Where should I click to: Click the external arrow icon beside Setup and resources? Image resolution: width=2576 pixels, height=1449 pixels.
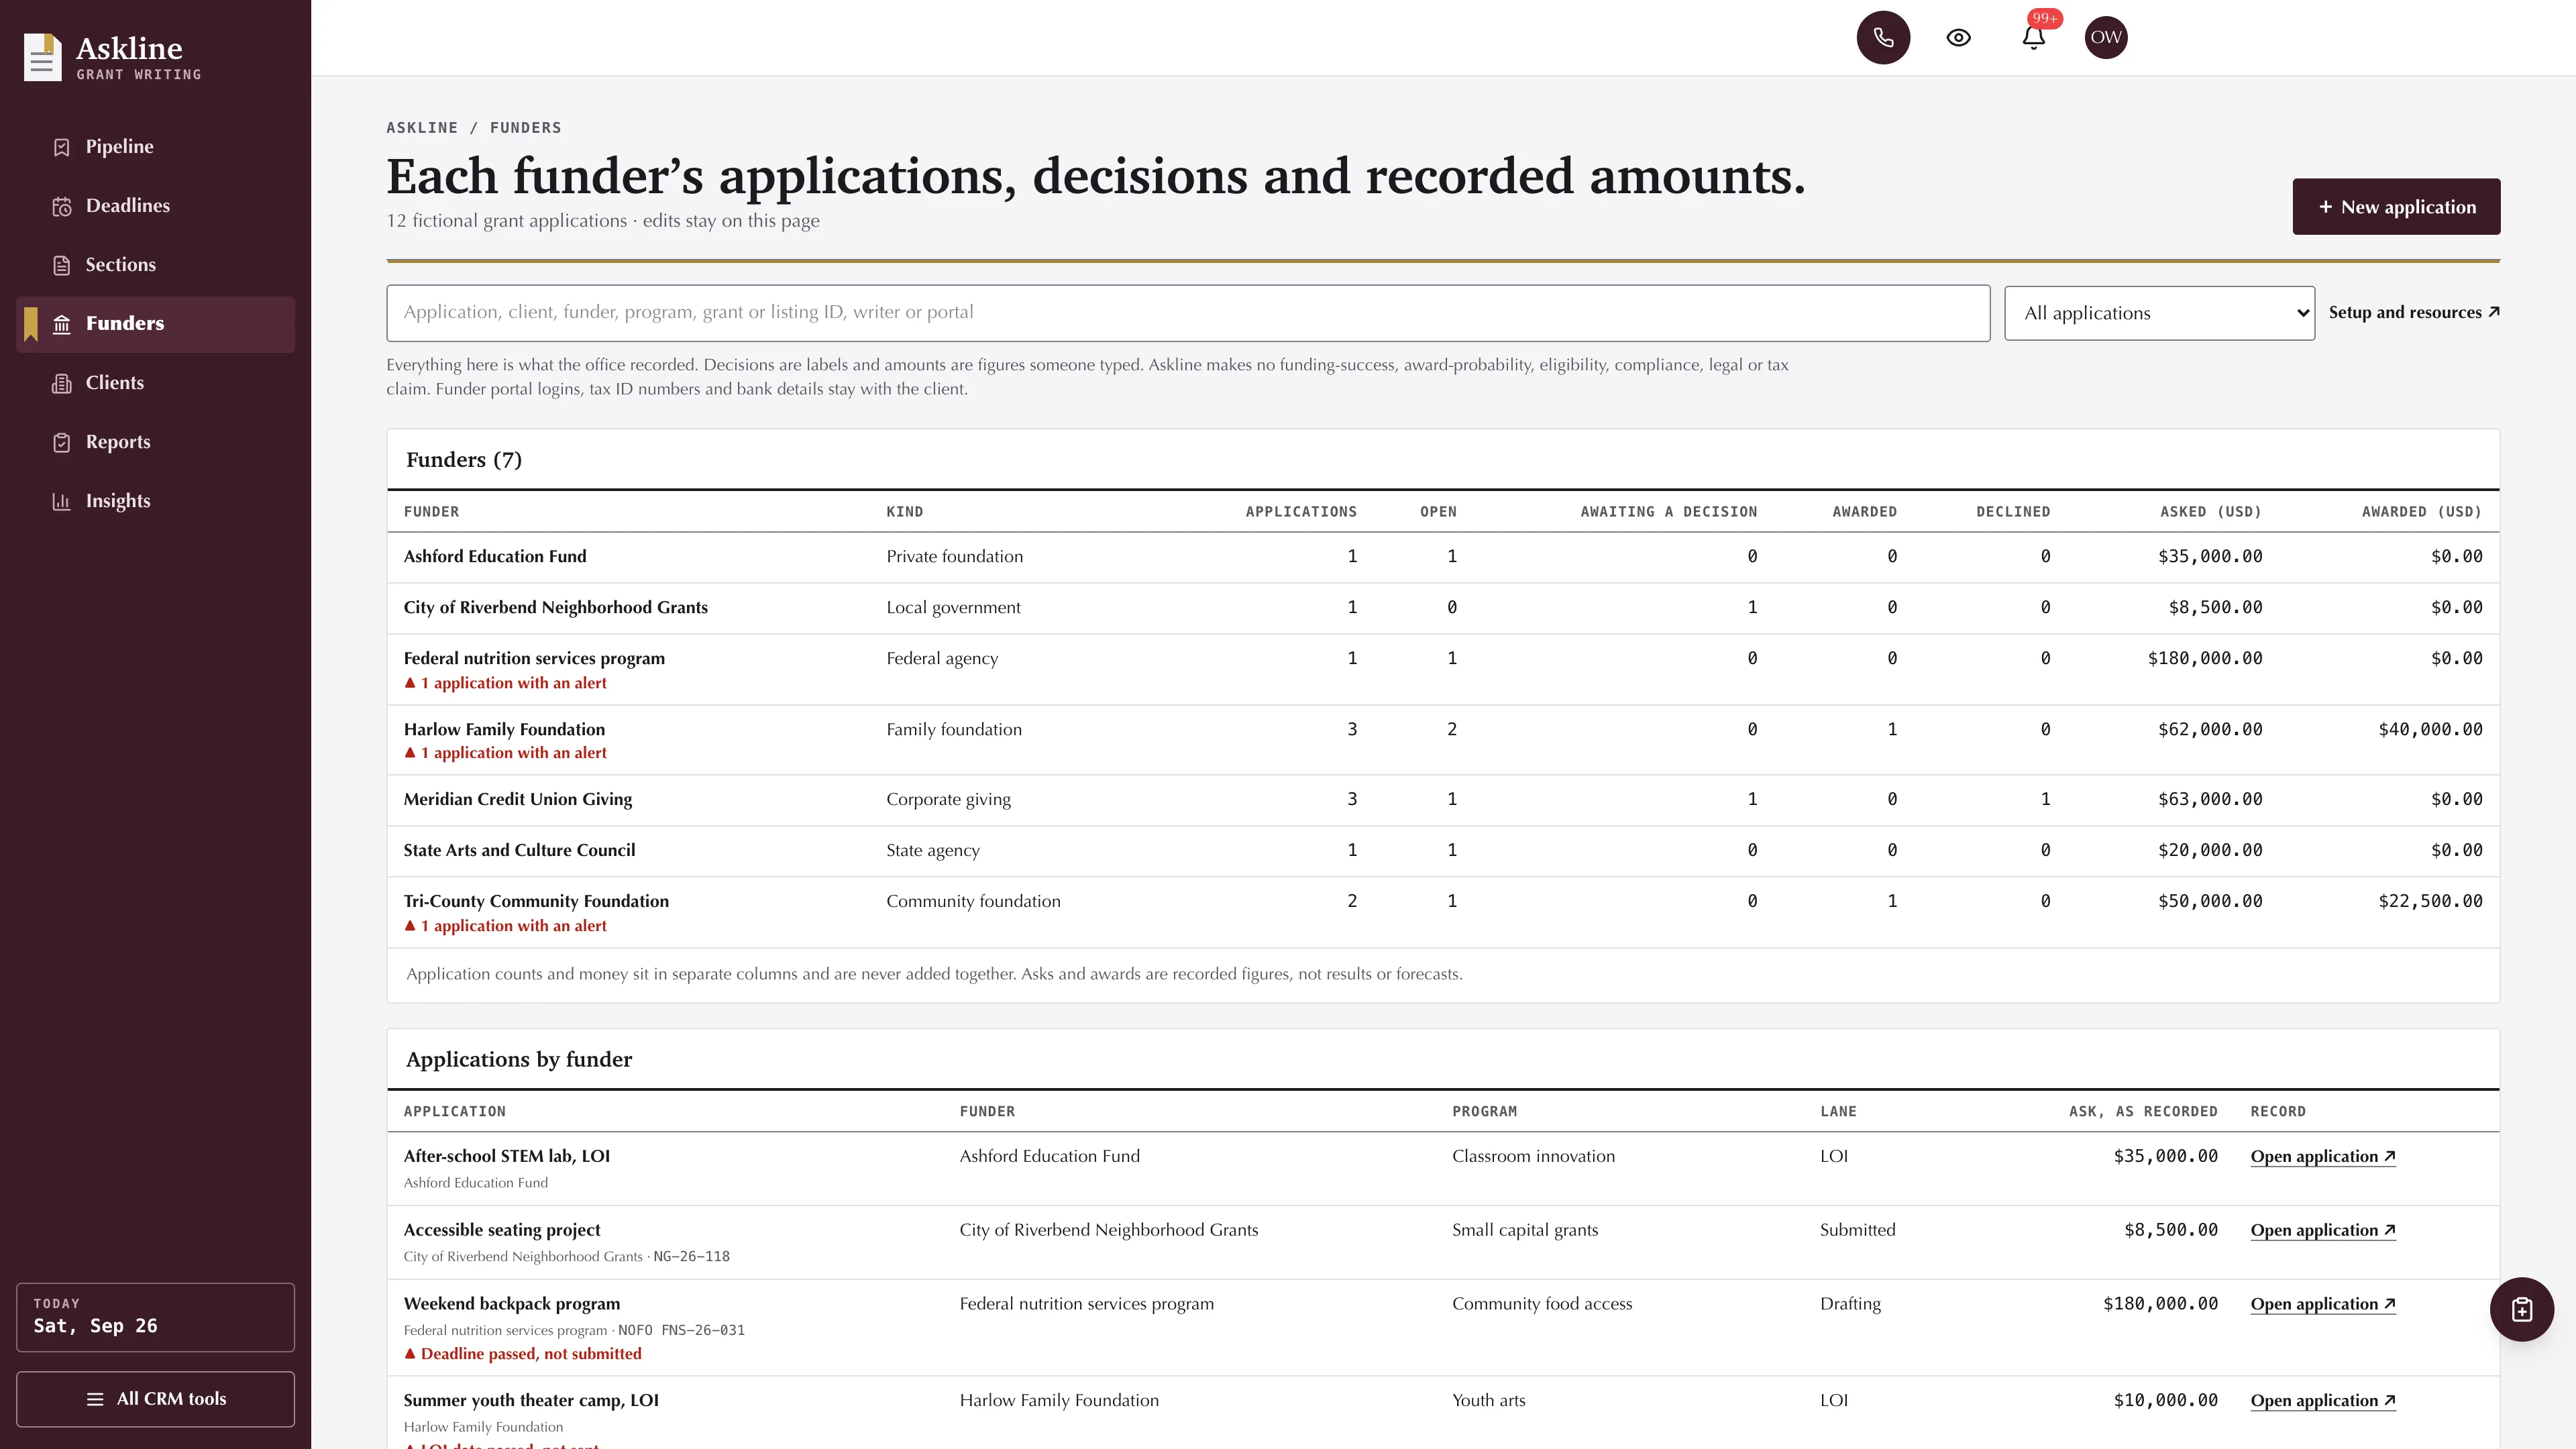pyautogui.click(x=2494, y=312)
